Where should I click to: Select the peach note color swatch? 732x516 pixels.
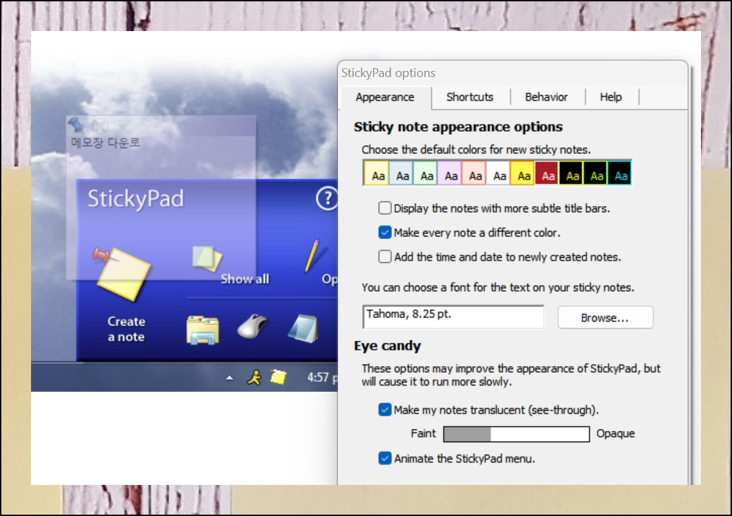[474, 173]
